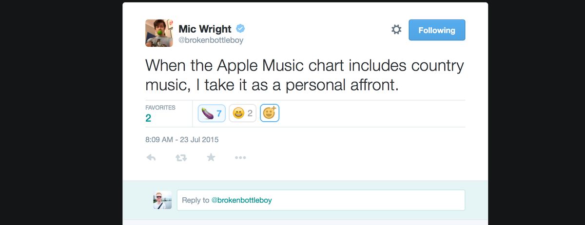The width and height of the screenshot is (585, 225).
Task: Click the reply arrow icon
Action: tap(151, 157)
